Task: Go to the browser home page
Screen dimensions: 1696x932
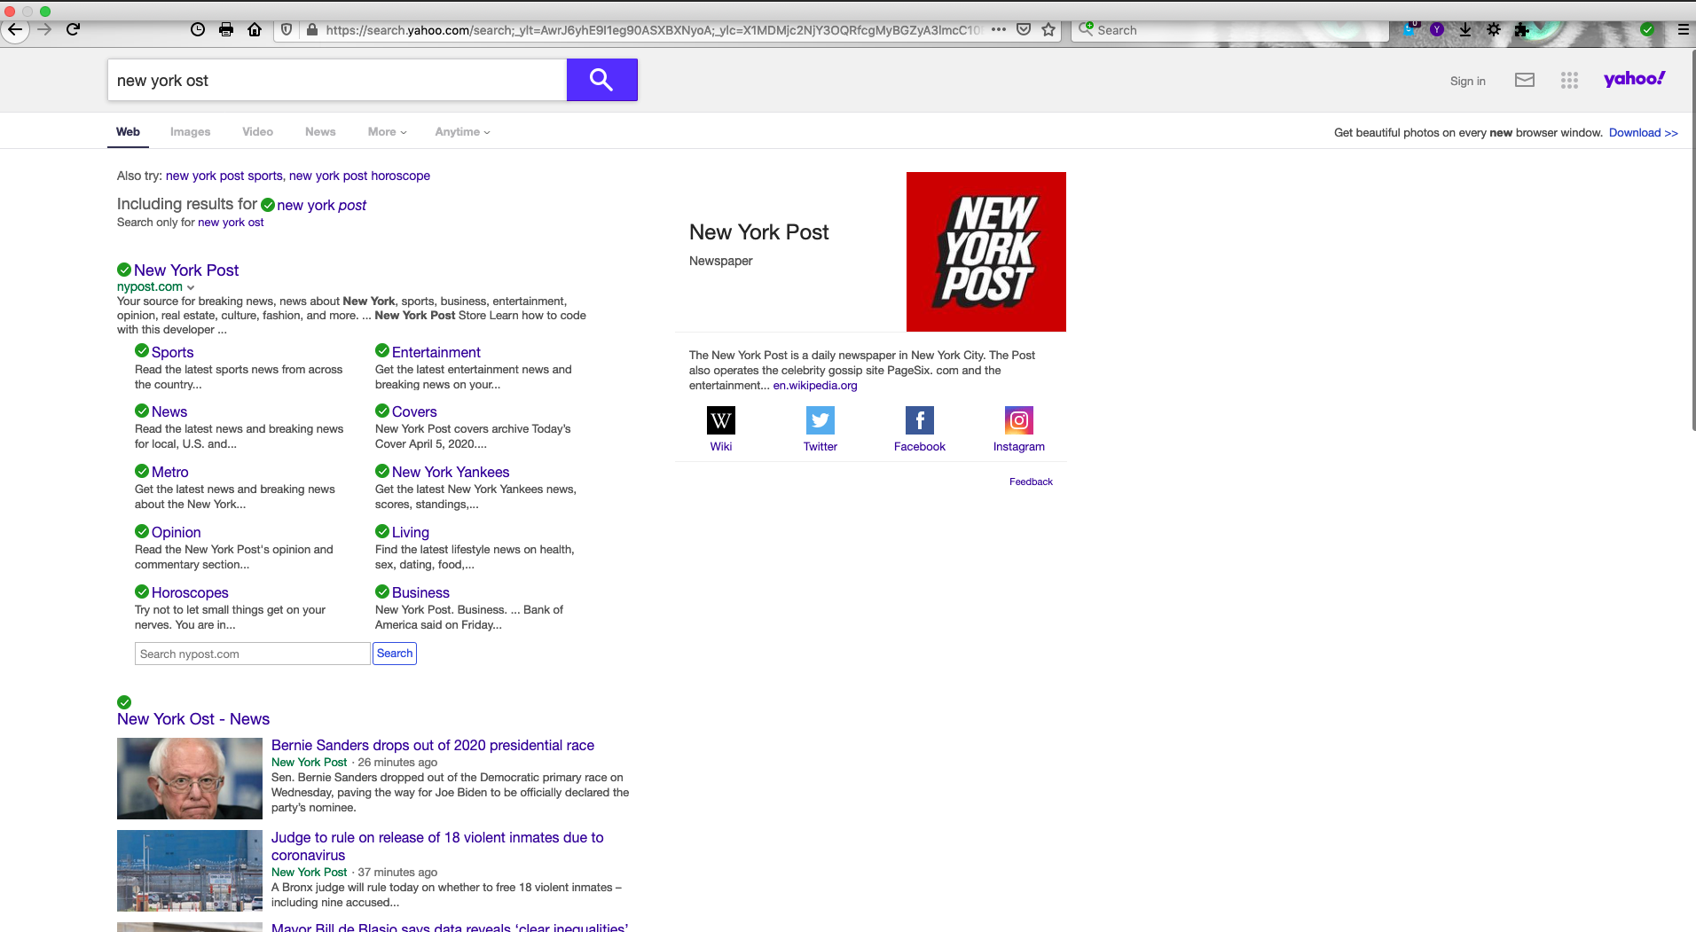Action: [x=255, y=29]
